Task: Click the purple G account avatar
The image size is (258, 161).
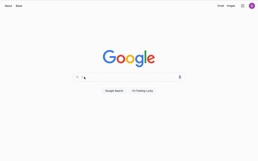Action: (252, 6)
